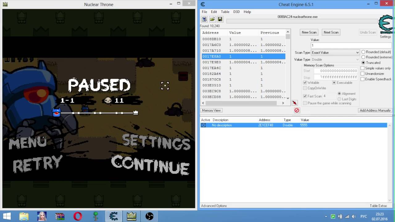Toggle Active box for address 2E1CEF48
Image resolution: width=395 pixels, height=222 pixels.
click(x=203, y=125)
